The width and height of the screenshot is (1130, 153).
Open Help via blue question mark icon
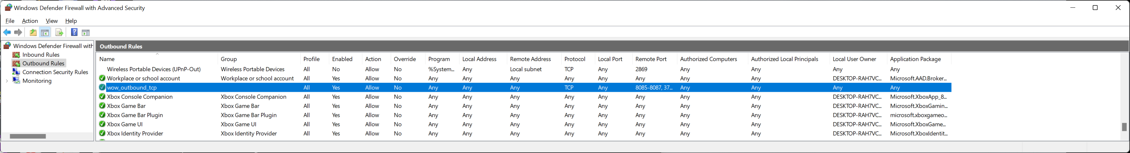pyautogui.click(x=74, y=33)
